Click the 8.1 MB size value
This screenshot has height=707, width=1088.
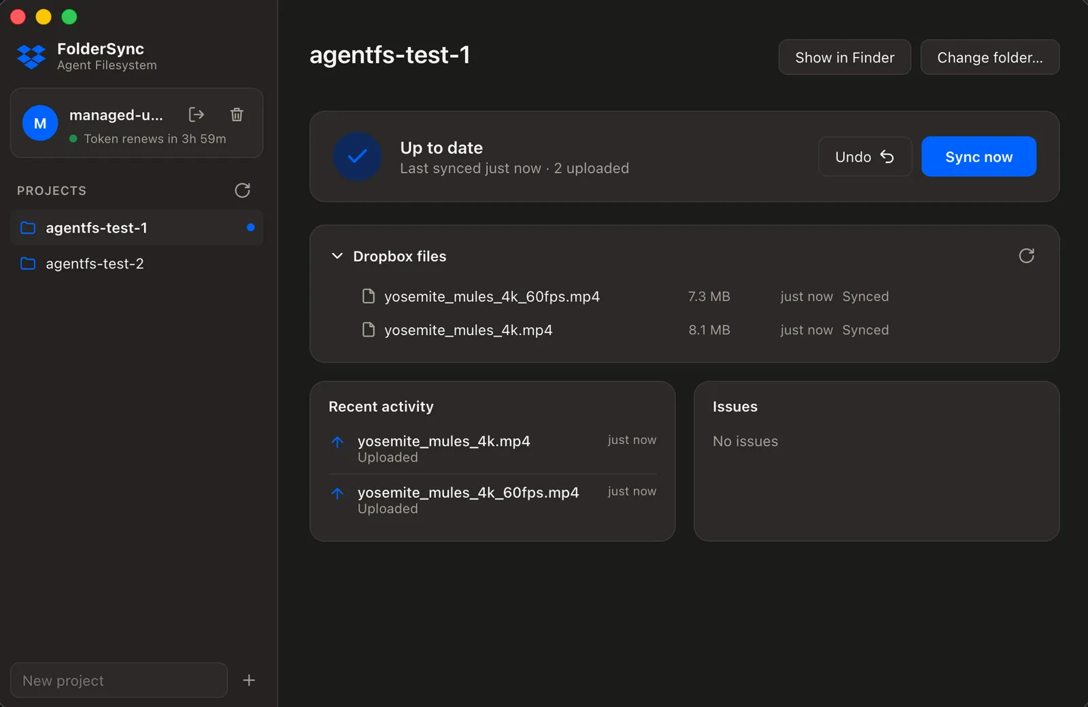coord(709,330)
